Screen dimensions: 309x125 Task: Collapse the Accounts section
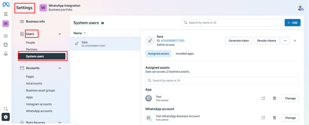[x=60, y=68]
